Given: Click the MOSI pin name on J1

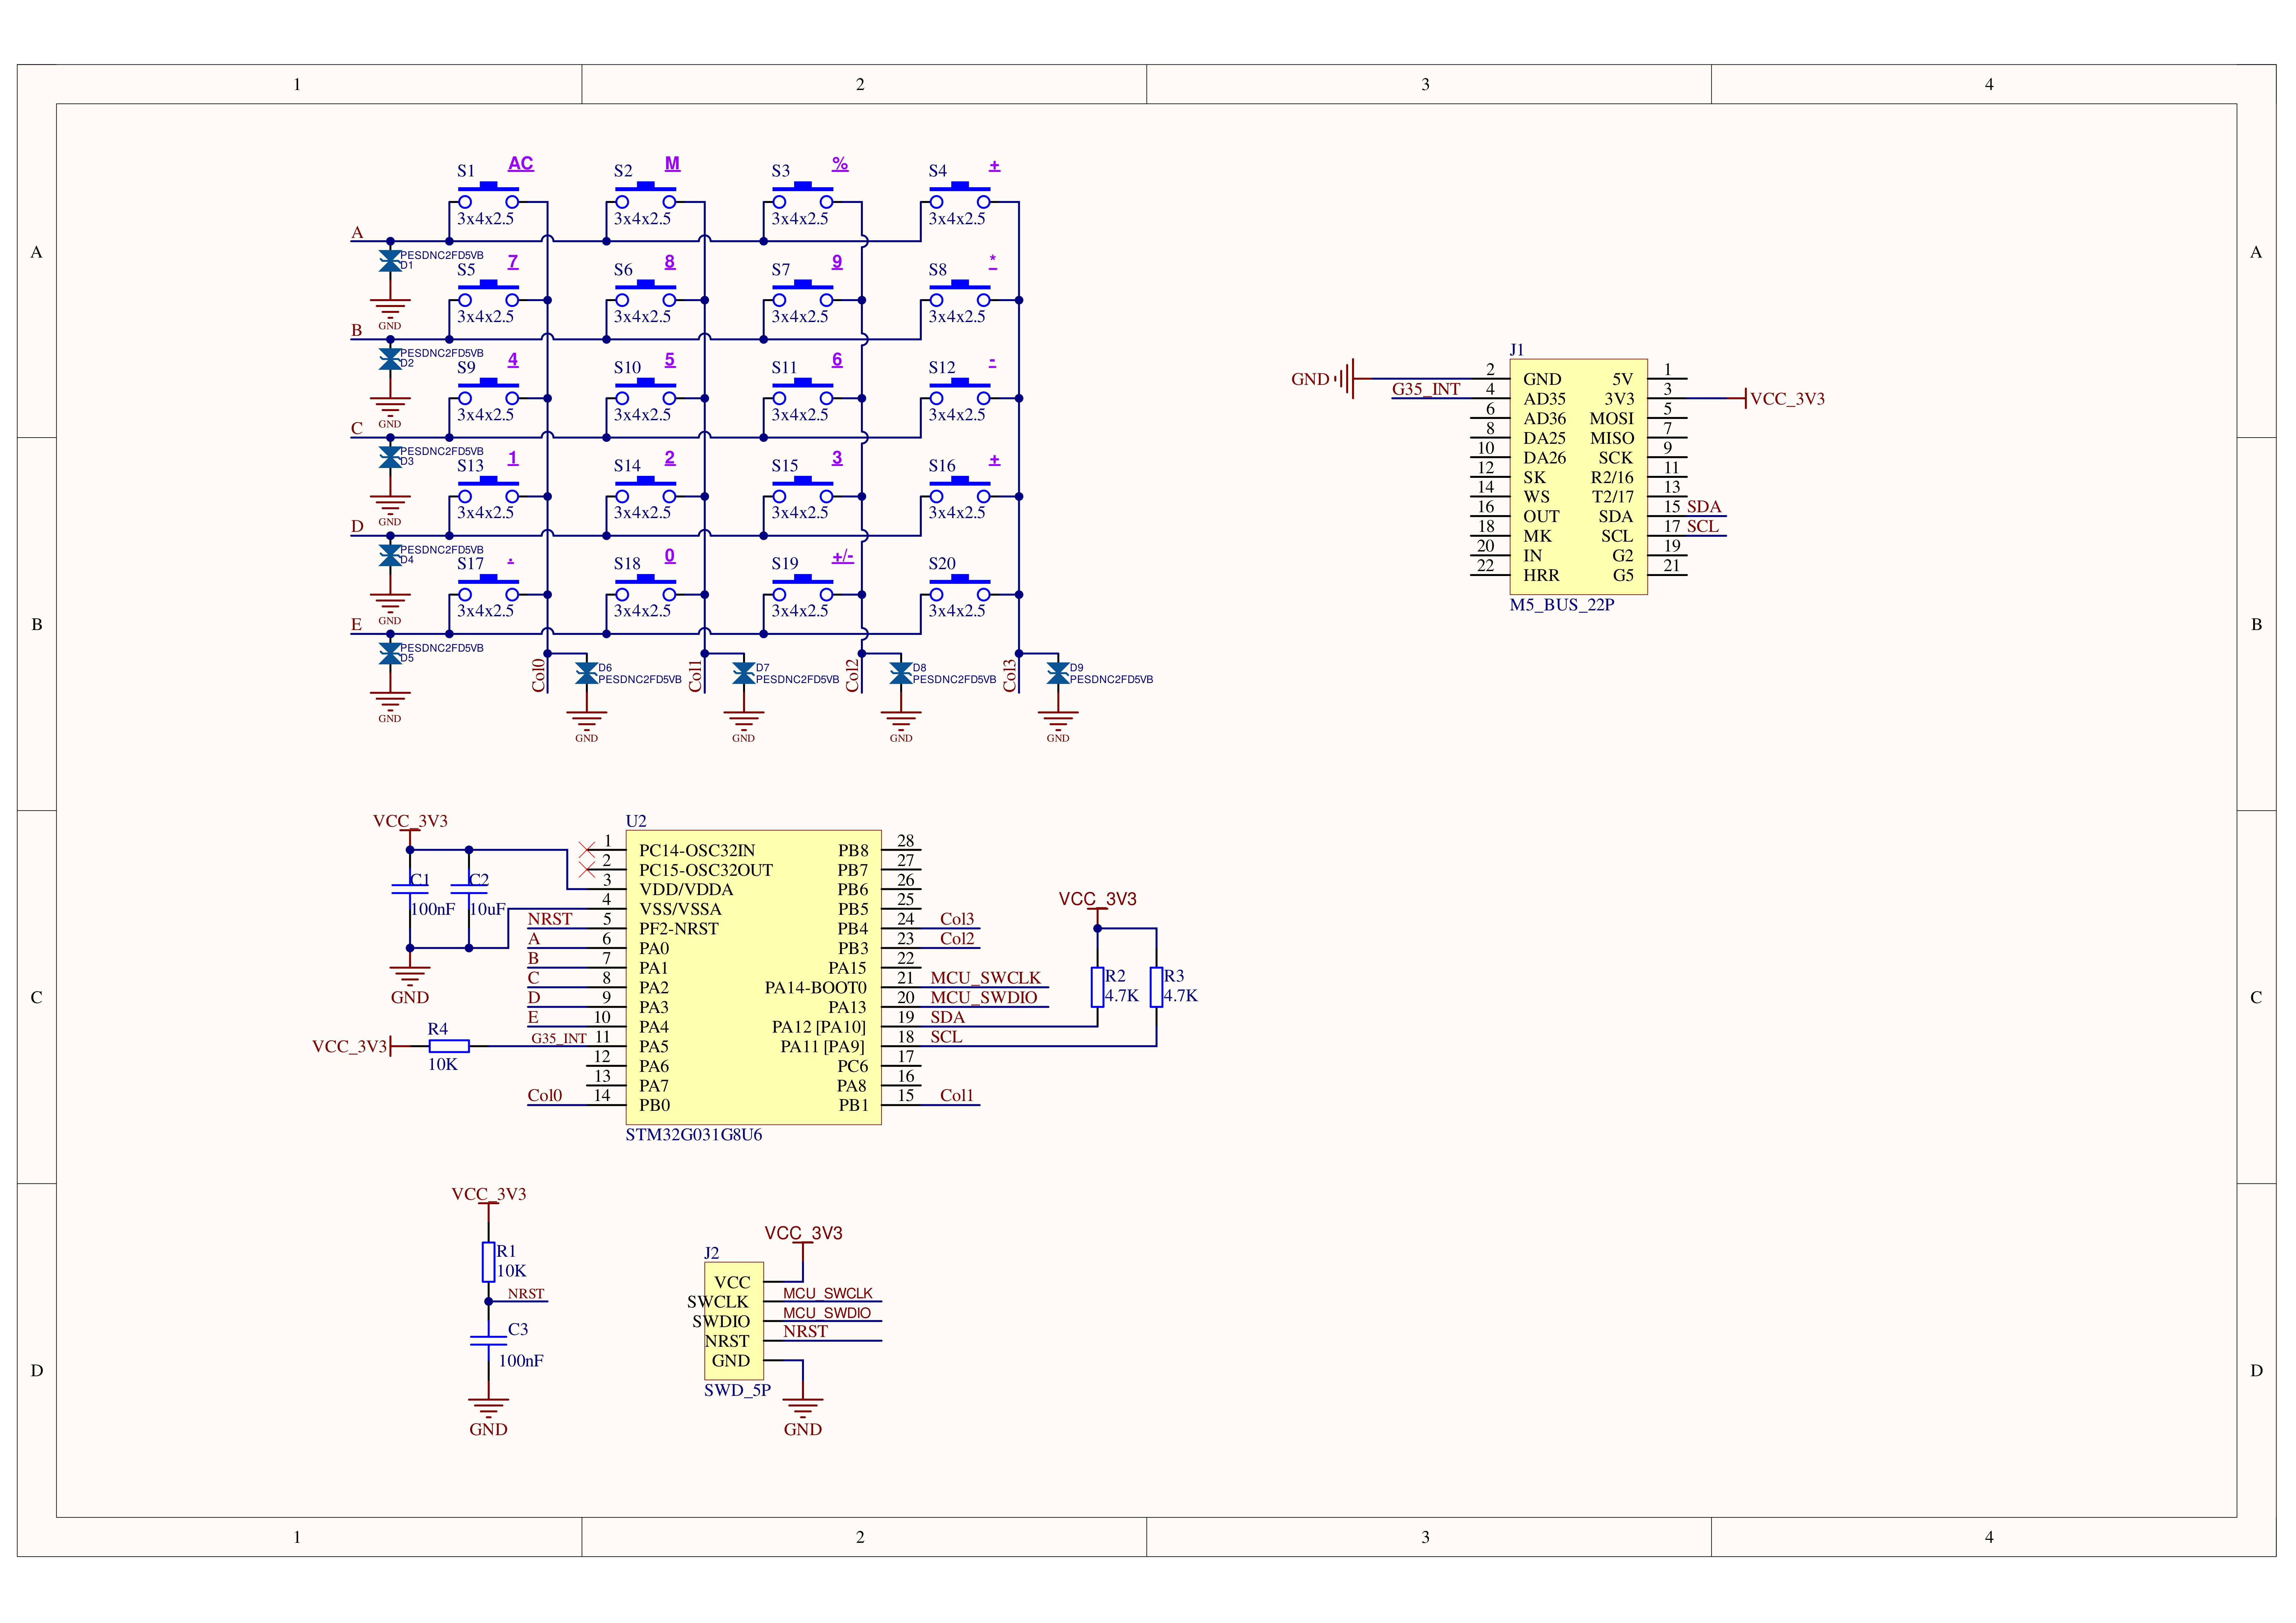Looking at the screenshot, I should [1612, 419].
